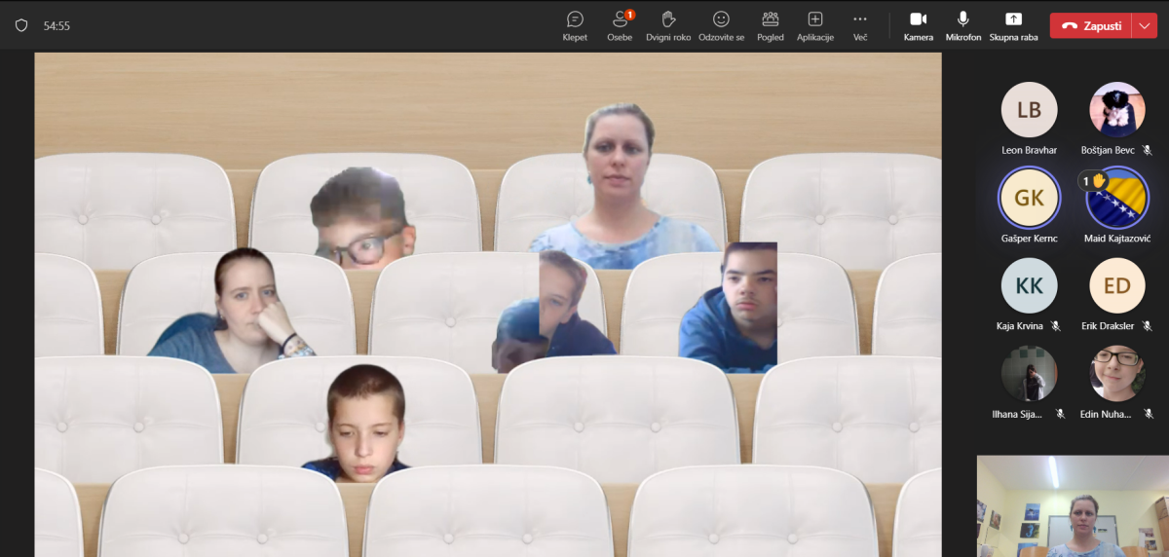Toggle the Kamera camera
Viewport: 1169px width, 557px height.
click(x=918, y=26)
